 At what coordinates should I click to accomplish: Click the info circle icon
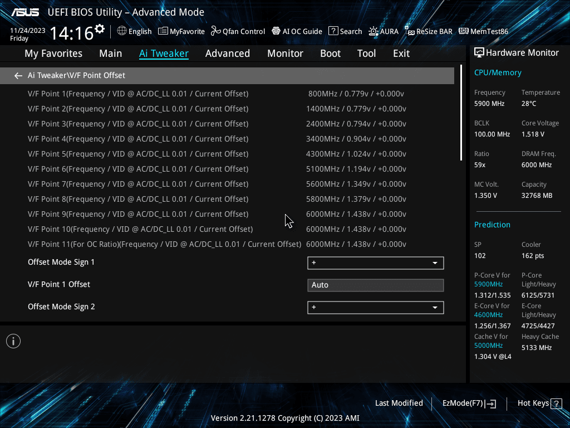(13, 341)
